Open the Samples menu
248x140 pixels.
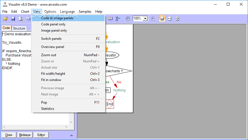[x=85, y=12]
